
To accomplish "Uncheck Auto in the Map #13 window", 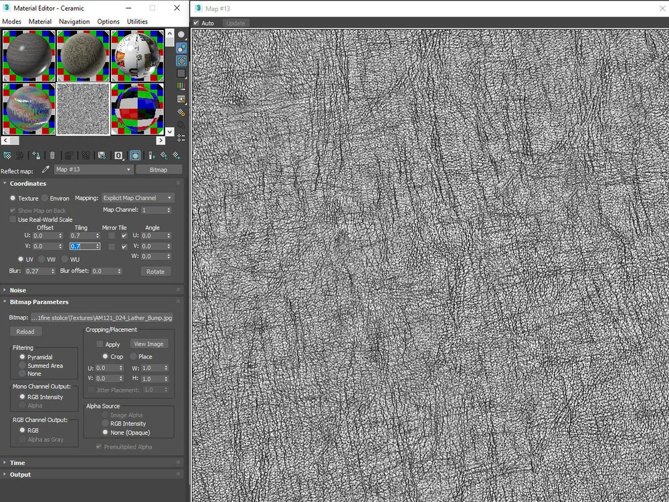I will click(196, 22).
